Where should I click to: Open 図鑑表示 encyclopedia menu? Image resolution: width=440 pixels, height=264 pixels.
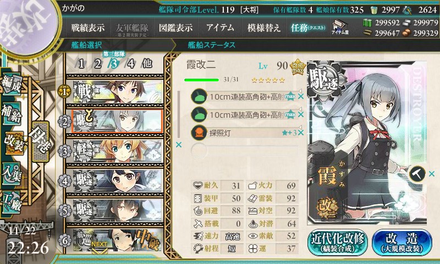tap(175, 28)
